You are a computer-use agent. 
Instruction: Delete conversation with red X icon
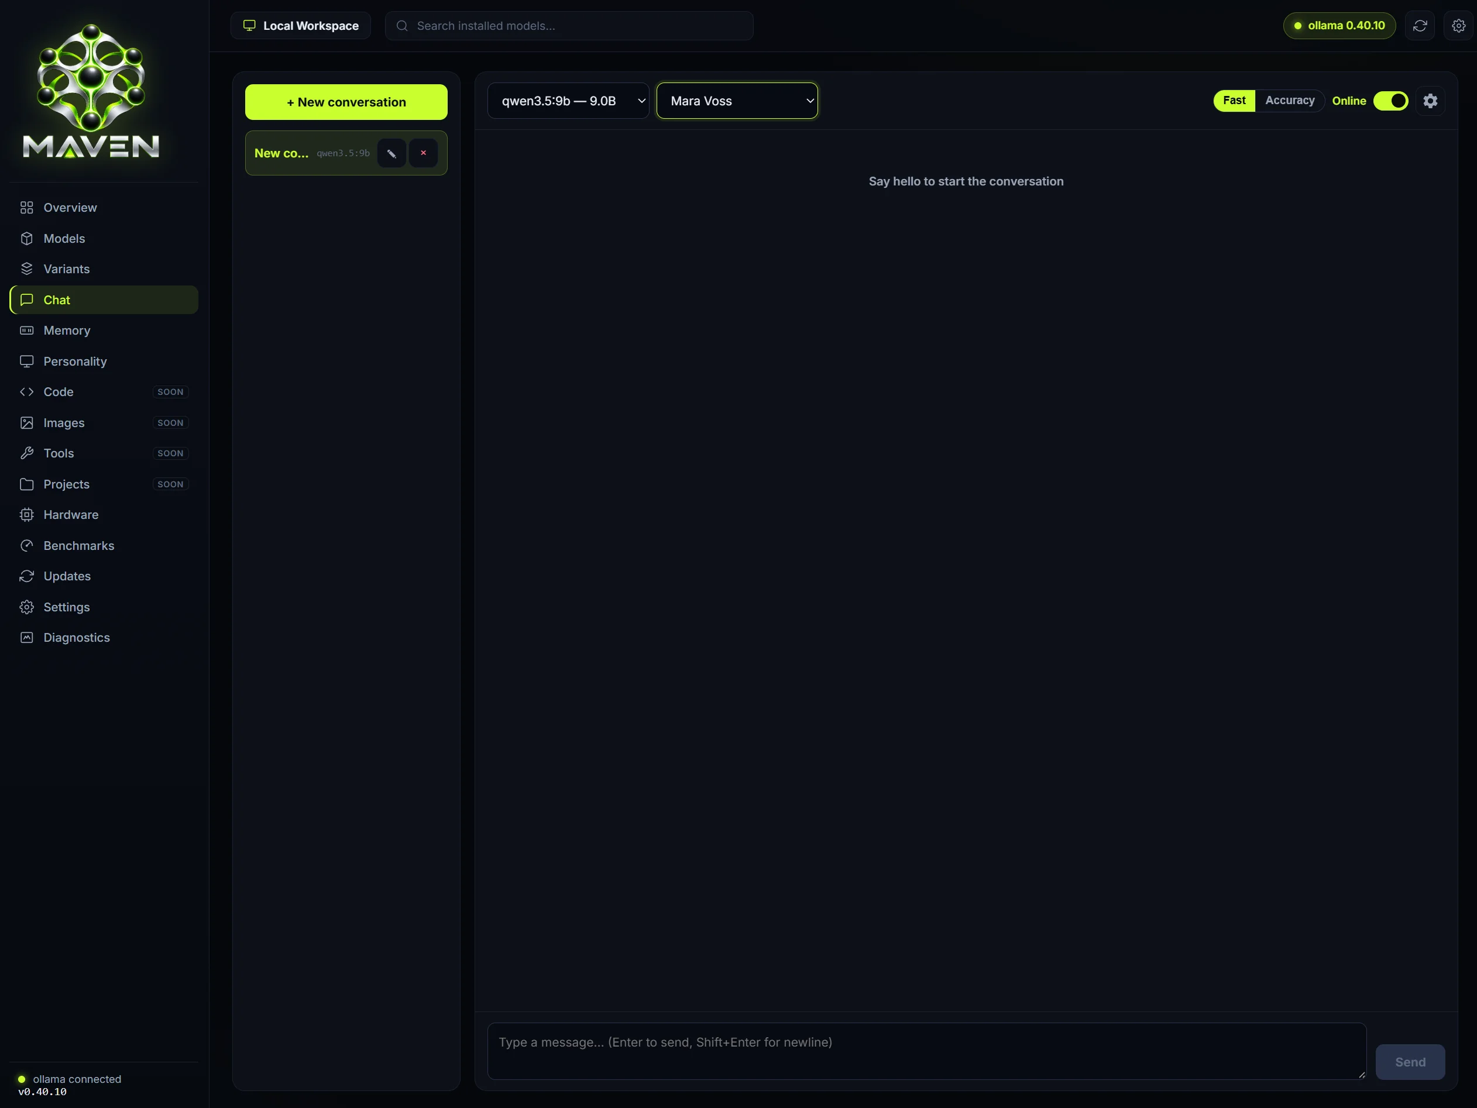[x=423, y=153]
